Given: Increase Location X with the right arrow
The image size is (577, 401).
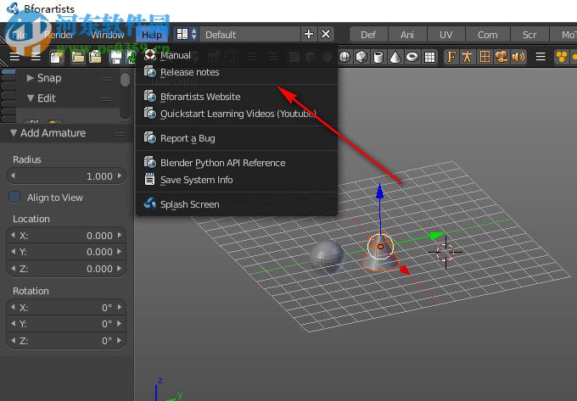Looking at the screenshot, I should click(120, 235).
